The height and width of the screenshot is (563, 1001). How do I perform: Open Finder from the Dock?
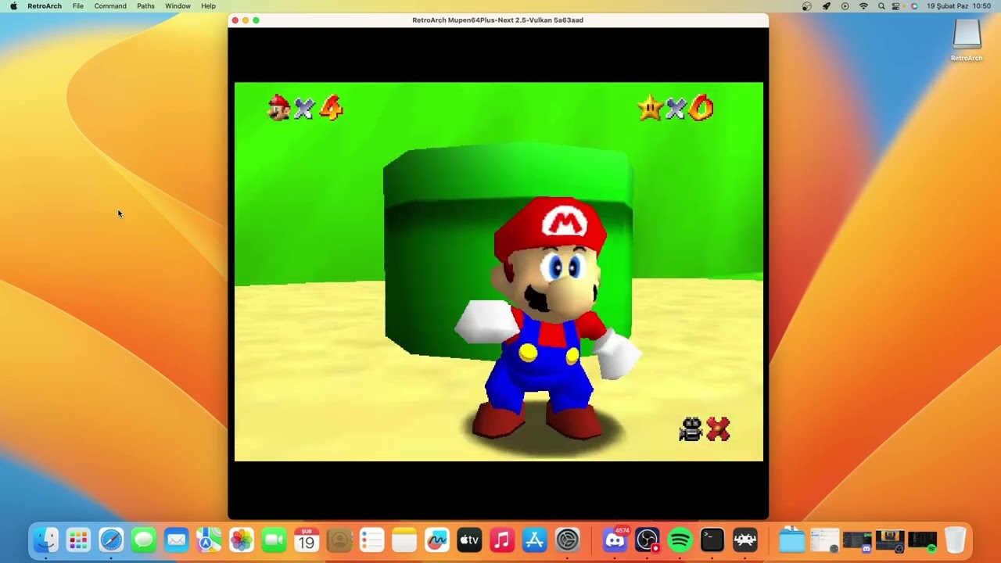(45, 540)
